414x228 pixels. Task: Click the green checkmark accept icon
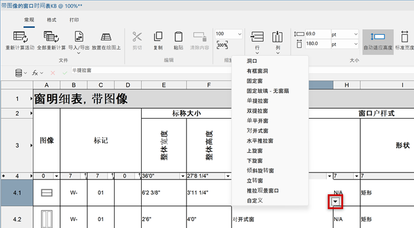click(x=65, y=73)
